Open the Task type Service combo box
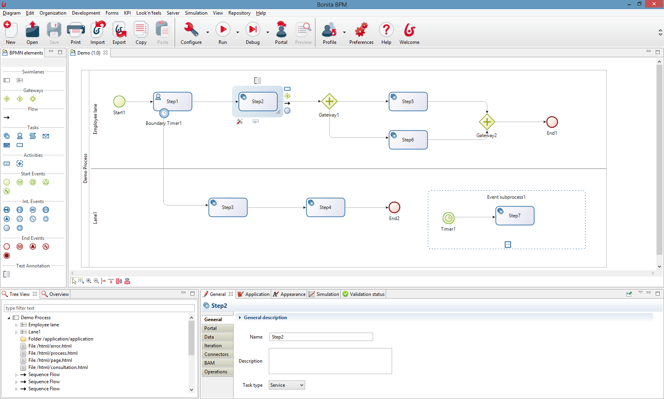This screenshot has height=399, width=664. [287, 385]
